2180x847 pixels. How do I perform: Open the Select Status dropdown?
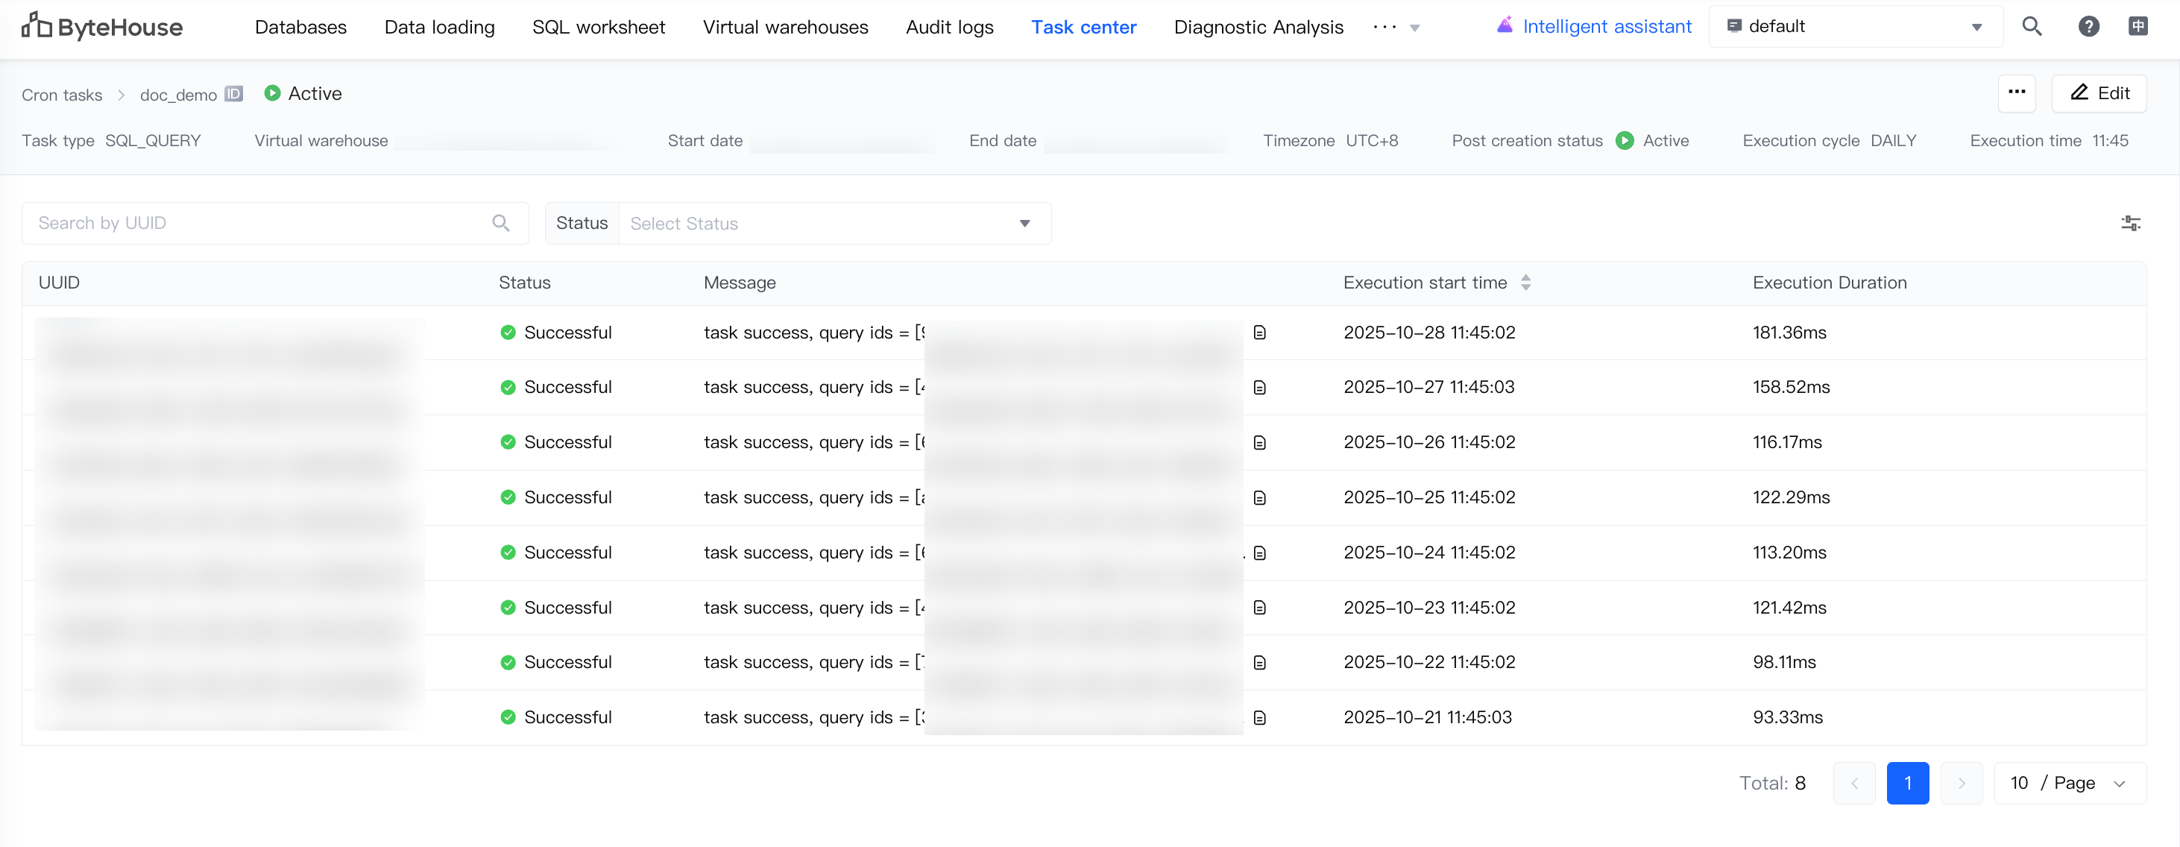(834, 224)
